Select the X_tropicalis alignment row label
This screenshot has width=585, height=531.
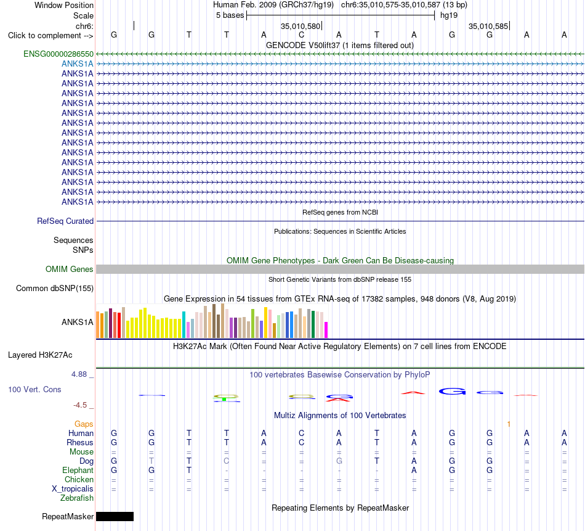(73, 489)
